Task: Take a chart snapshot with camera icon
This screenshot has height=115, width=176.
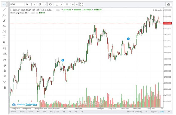Action: [x=168, y=4]
